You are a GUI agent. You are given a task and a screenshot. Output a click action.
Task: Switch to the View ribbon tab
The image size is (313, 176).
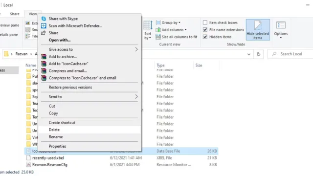pos(33,14)
